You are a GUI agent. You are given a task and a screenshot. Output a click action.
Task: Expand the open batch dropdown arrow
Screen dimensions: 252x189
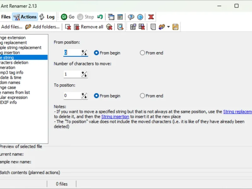click(169, 27)
